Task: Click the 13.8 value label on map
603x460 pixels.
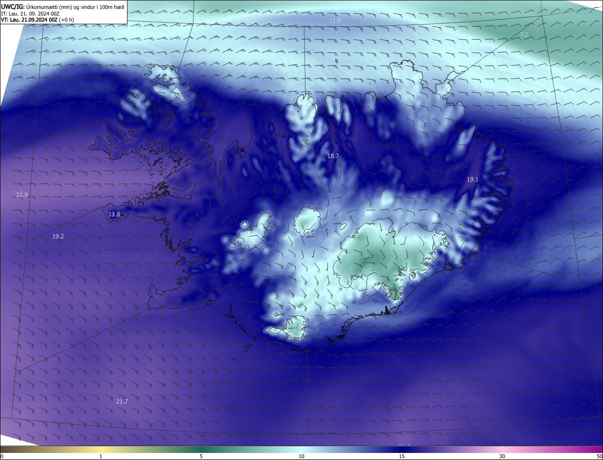Action: pos(114,214)
